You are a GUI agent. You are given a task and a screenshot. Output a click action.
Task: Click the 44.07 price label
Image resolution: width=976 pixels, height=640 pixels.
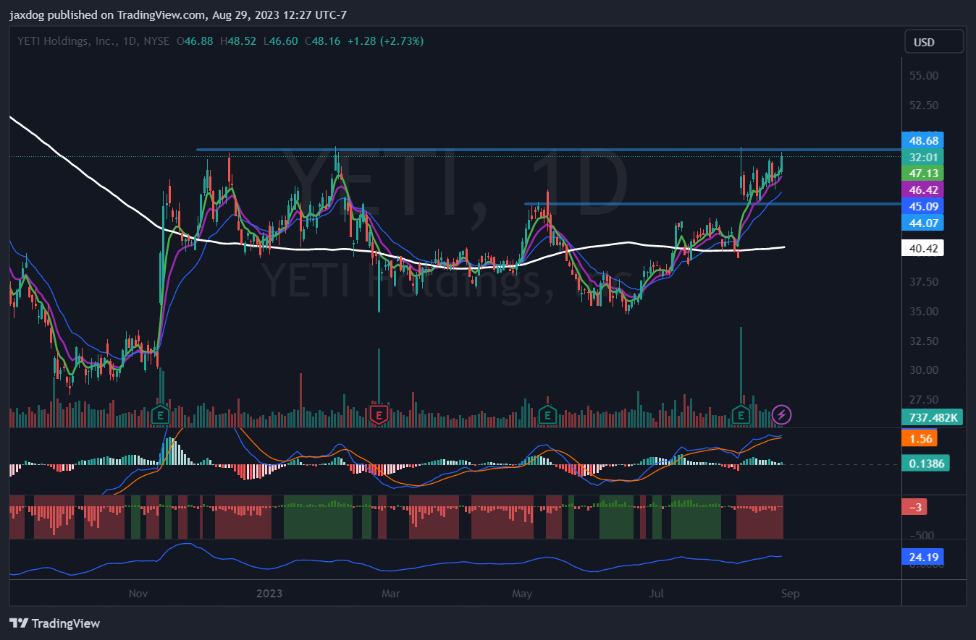(x=922, y=223)
